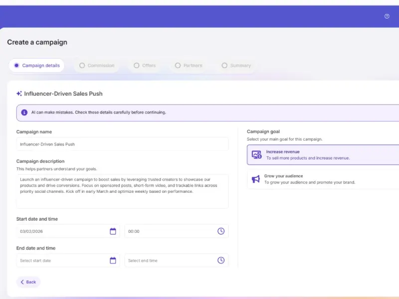Click the Grow your audience megaphone icon
This screenshot has height=299, width=399.
(x=256, y=179)
